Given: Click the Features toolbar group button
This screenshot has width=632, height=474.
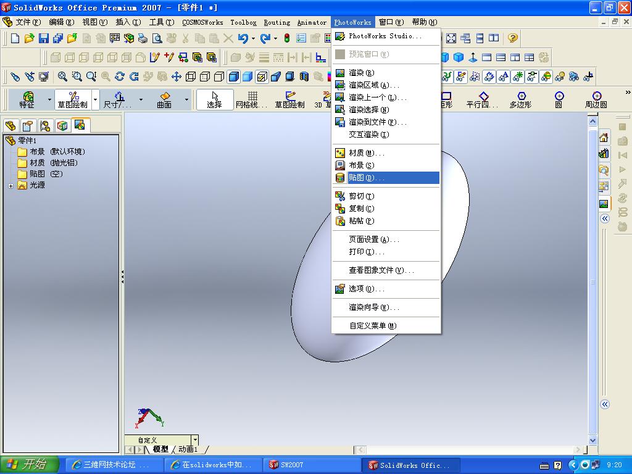Looking at the screenshot, I should pyautogui.click(x=27, y=99).
